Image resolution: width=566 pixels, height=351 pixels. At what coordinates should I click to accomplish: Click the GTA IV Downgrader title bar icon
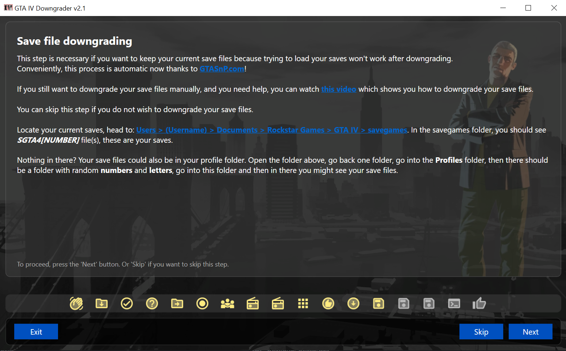[8, 8]
